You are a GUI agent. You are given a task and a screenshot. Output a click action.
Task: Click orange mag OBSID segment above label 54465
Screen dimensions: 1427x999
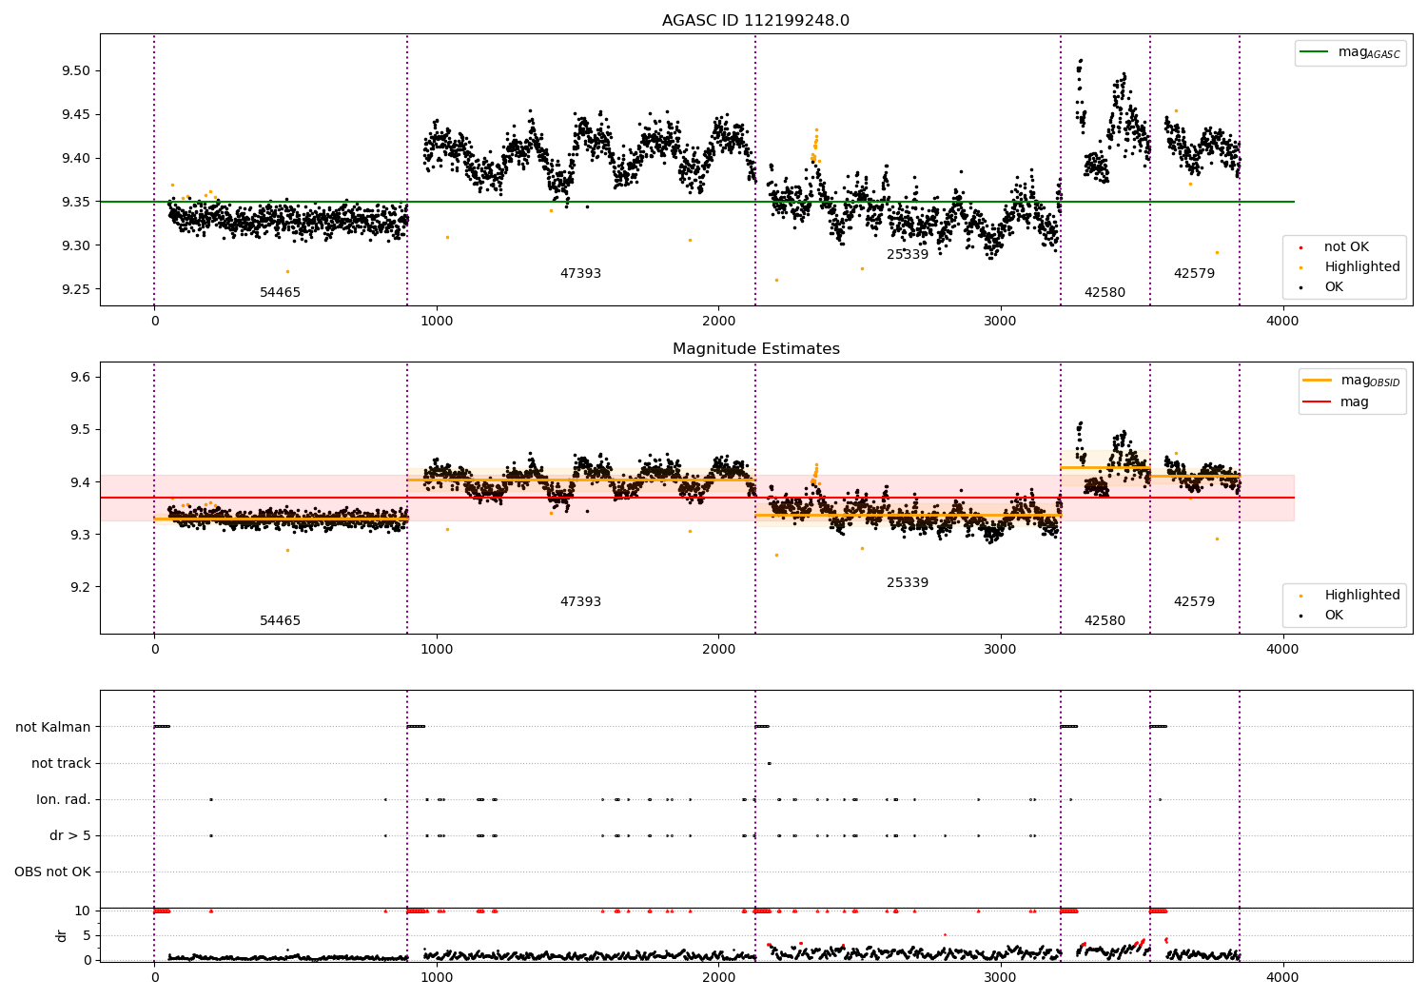click(x=281, y=519)
